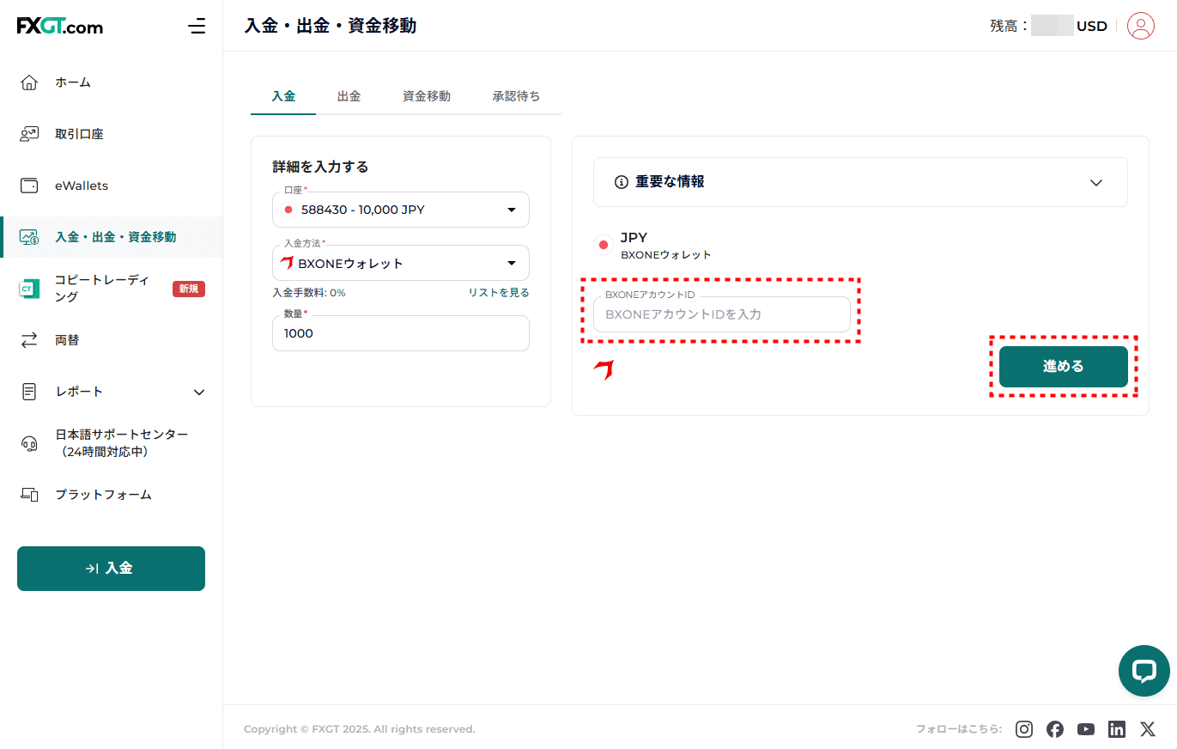Click the 入金手数料: 0% text

[x=309, y=293]
